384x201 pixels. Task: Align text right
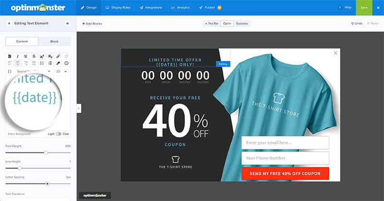[26, 63]
